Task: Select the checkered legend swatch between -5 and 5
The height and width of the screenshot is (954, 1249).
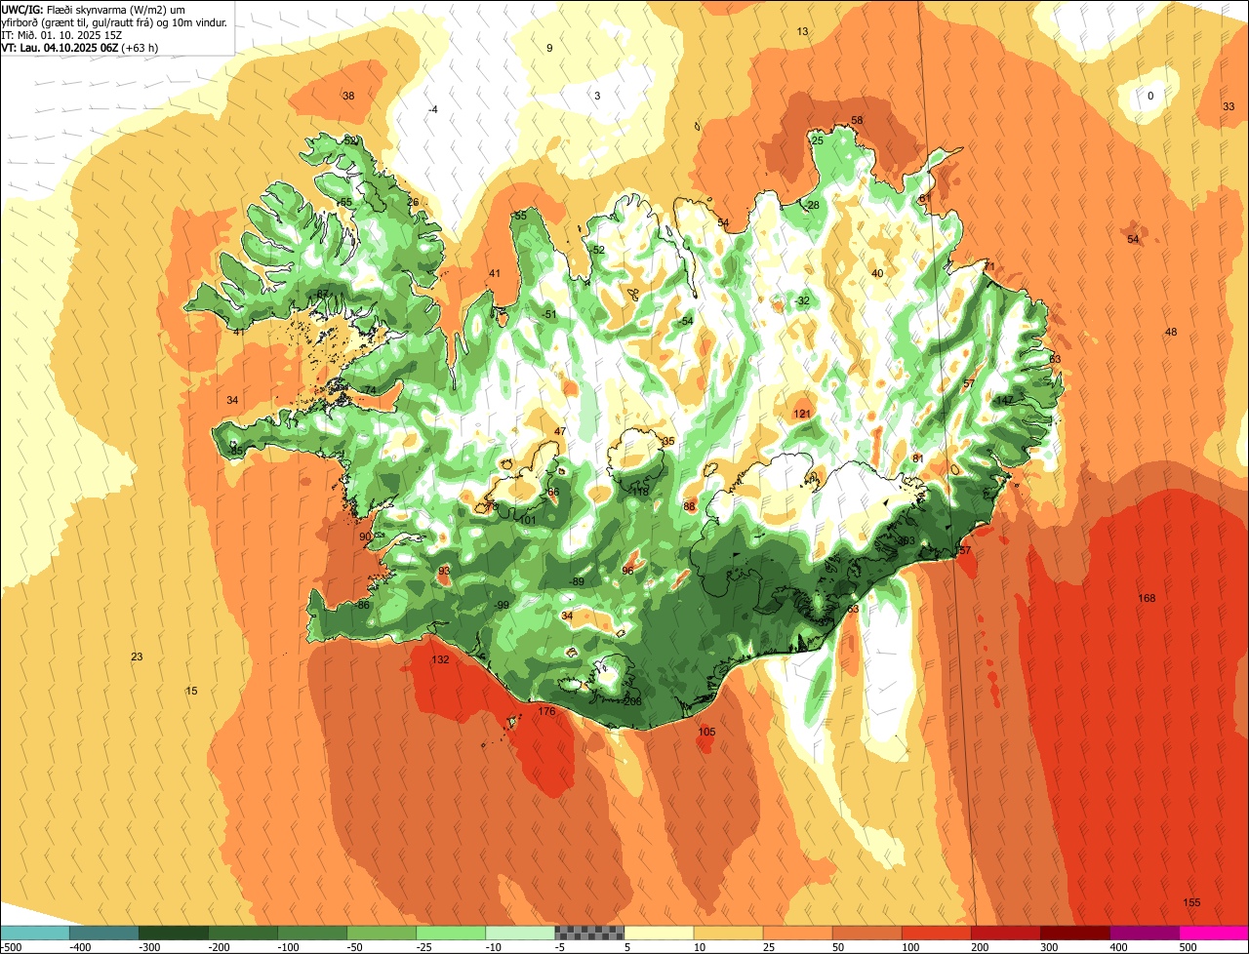Action: pyautogui.click(x=589, y=934)
